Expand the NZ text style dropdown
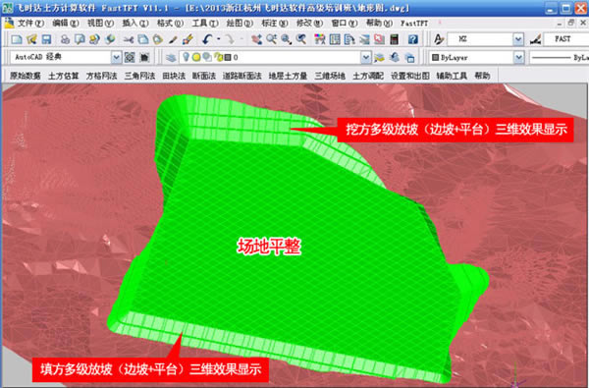Screen dimensions: 589x388 coord(518,39)
